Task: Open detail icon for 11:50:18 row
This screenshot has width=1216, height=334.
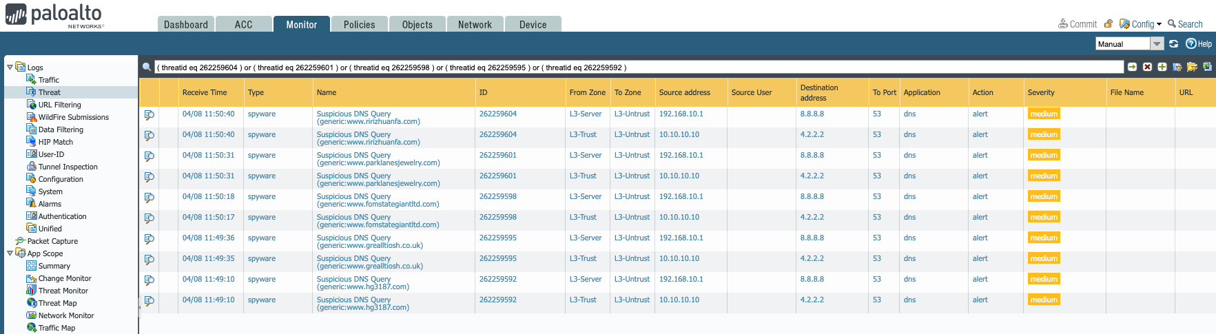Action: click(149, 198)
